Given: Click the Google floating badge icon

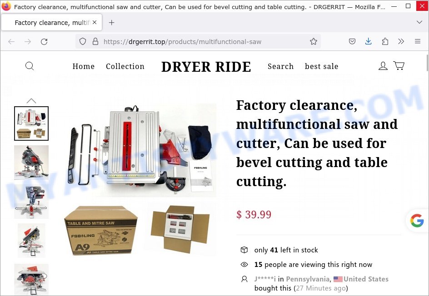Looking at the screenshot, I should [417, 221].
